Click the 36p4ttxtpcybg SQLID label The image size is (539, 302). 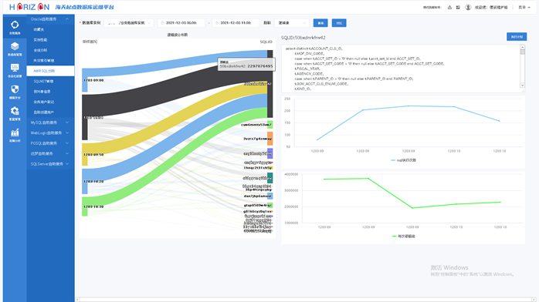coord(259,190)
